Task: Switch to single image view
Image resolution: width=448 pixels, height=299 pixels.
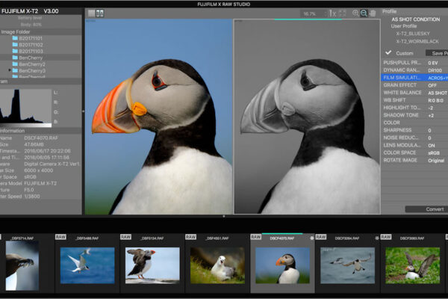Action: [90, 13]
